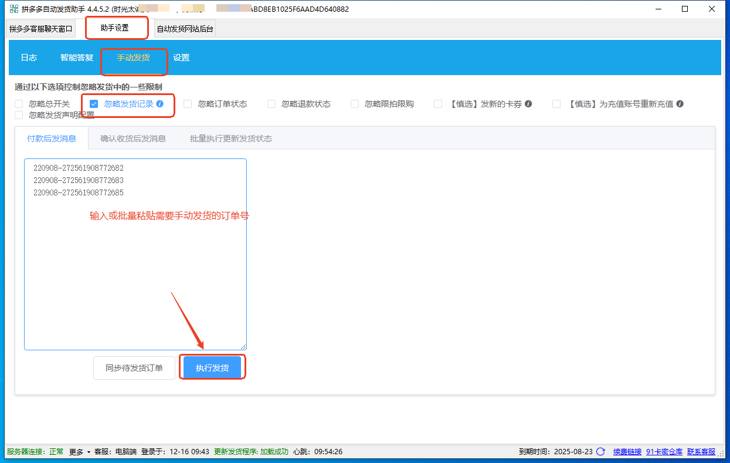730x463 pixels.
Task: Click the app icon in the title bar
Action: click(14, 9)
